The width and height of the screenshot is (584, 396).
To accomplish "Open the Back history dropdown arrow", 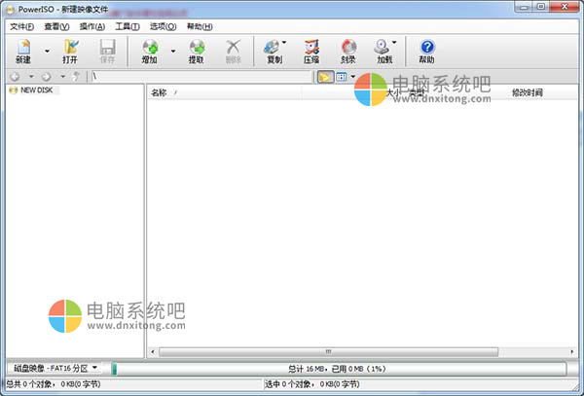I will tap(31, 77).
